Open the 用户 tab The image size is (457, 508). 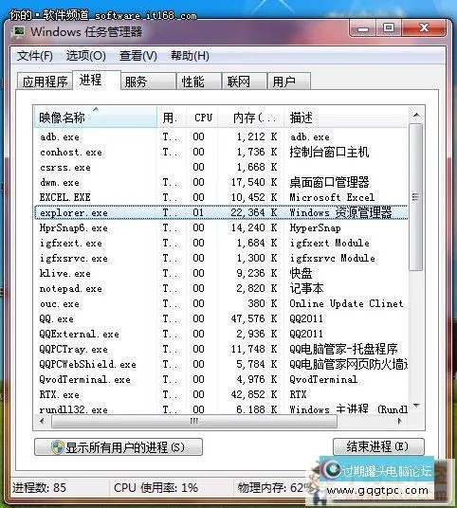(289, 82)
